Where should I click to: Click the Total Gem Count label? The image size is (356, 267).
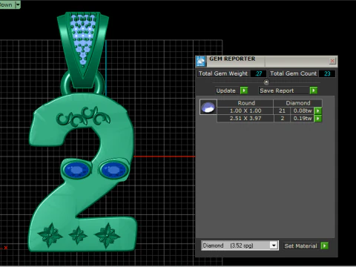pos(293,73)
